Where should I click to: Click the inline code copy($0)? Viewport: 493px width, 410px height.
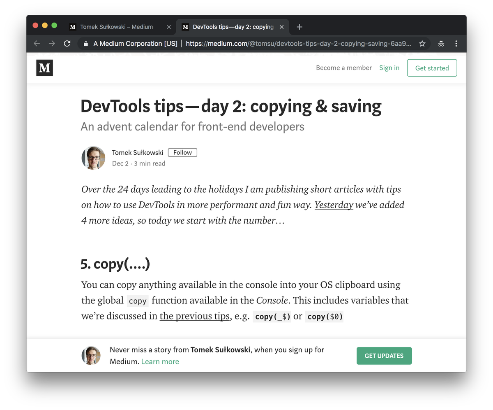[324, 317]
